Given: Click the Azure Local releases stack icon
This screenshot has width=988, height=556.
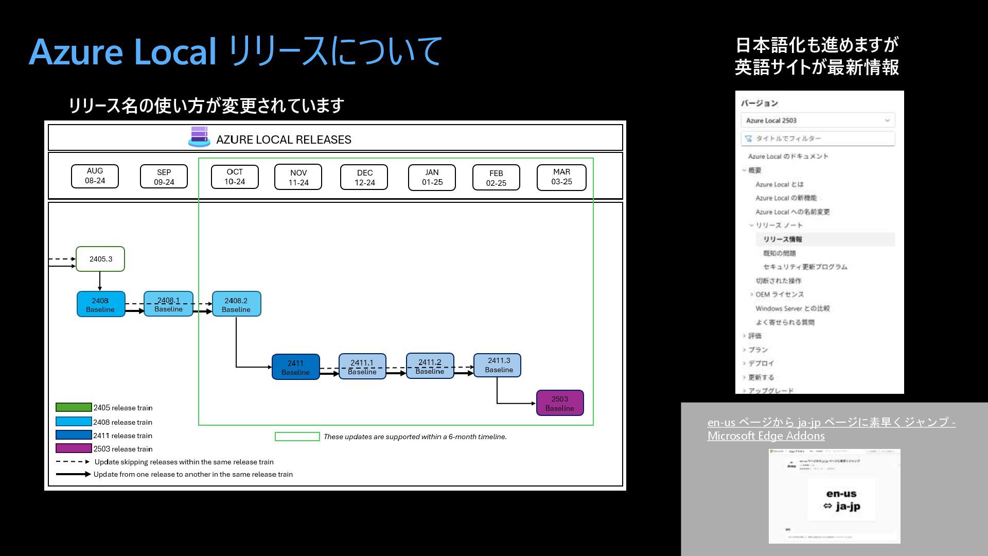Looking at the screenshot, I should [x=199, y=137].
